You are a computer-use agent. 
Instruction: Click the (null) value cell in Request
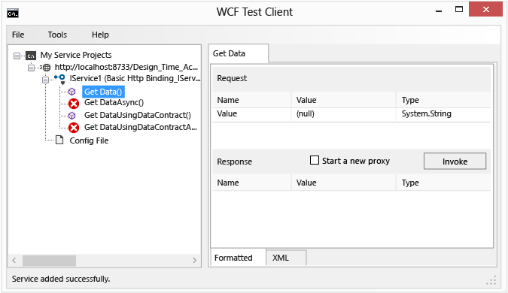tap(343, 114)
